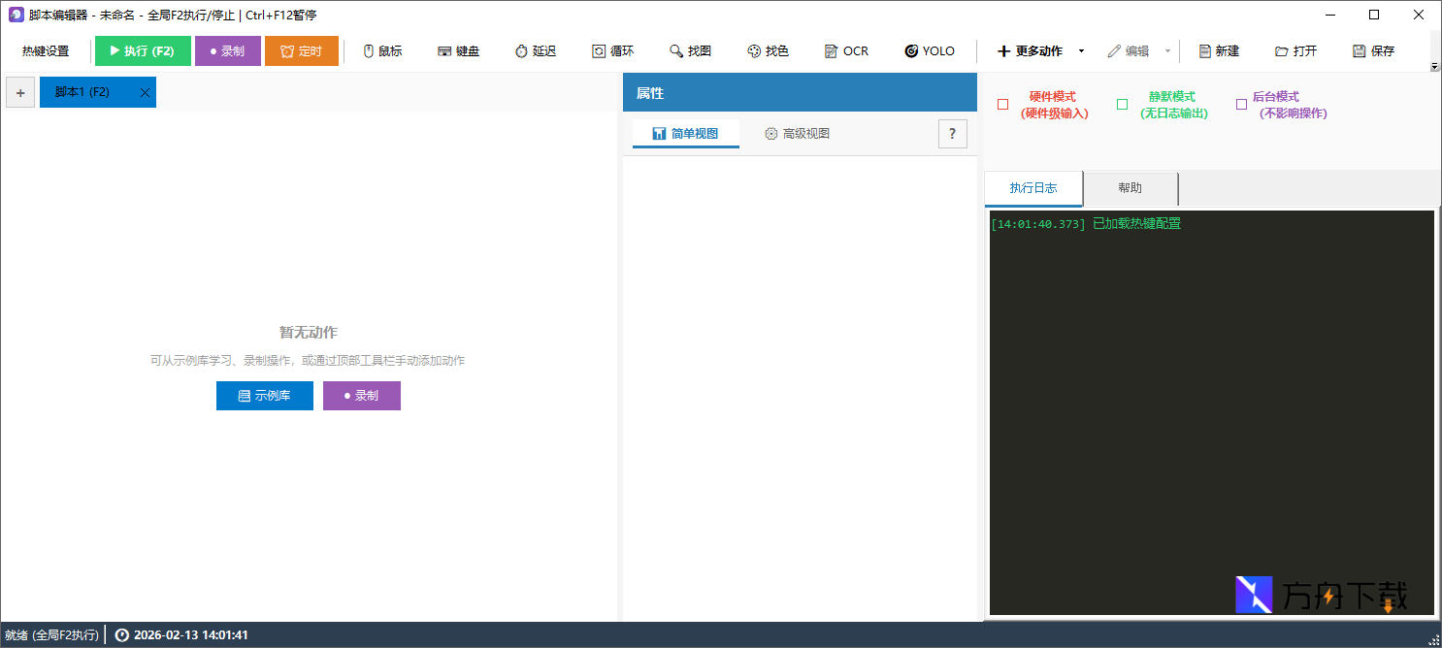Enable background mode (后台模式) checkbox
Screen dimensions: 1442x648
coord(1241,105)
